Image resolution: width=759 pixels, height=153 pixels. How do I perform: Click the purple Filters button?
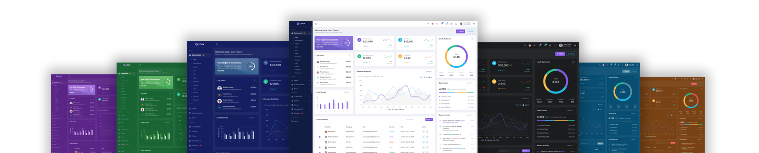click(460, 31)
